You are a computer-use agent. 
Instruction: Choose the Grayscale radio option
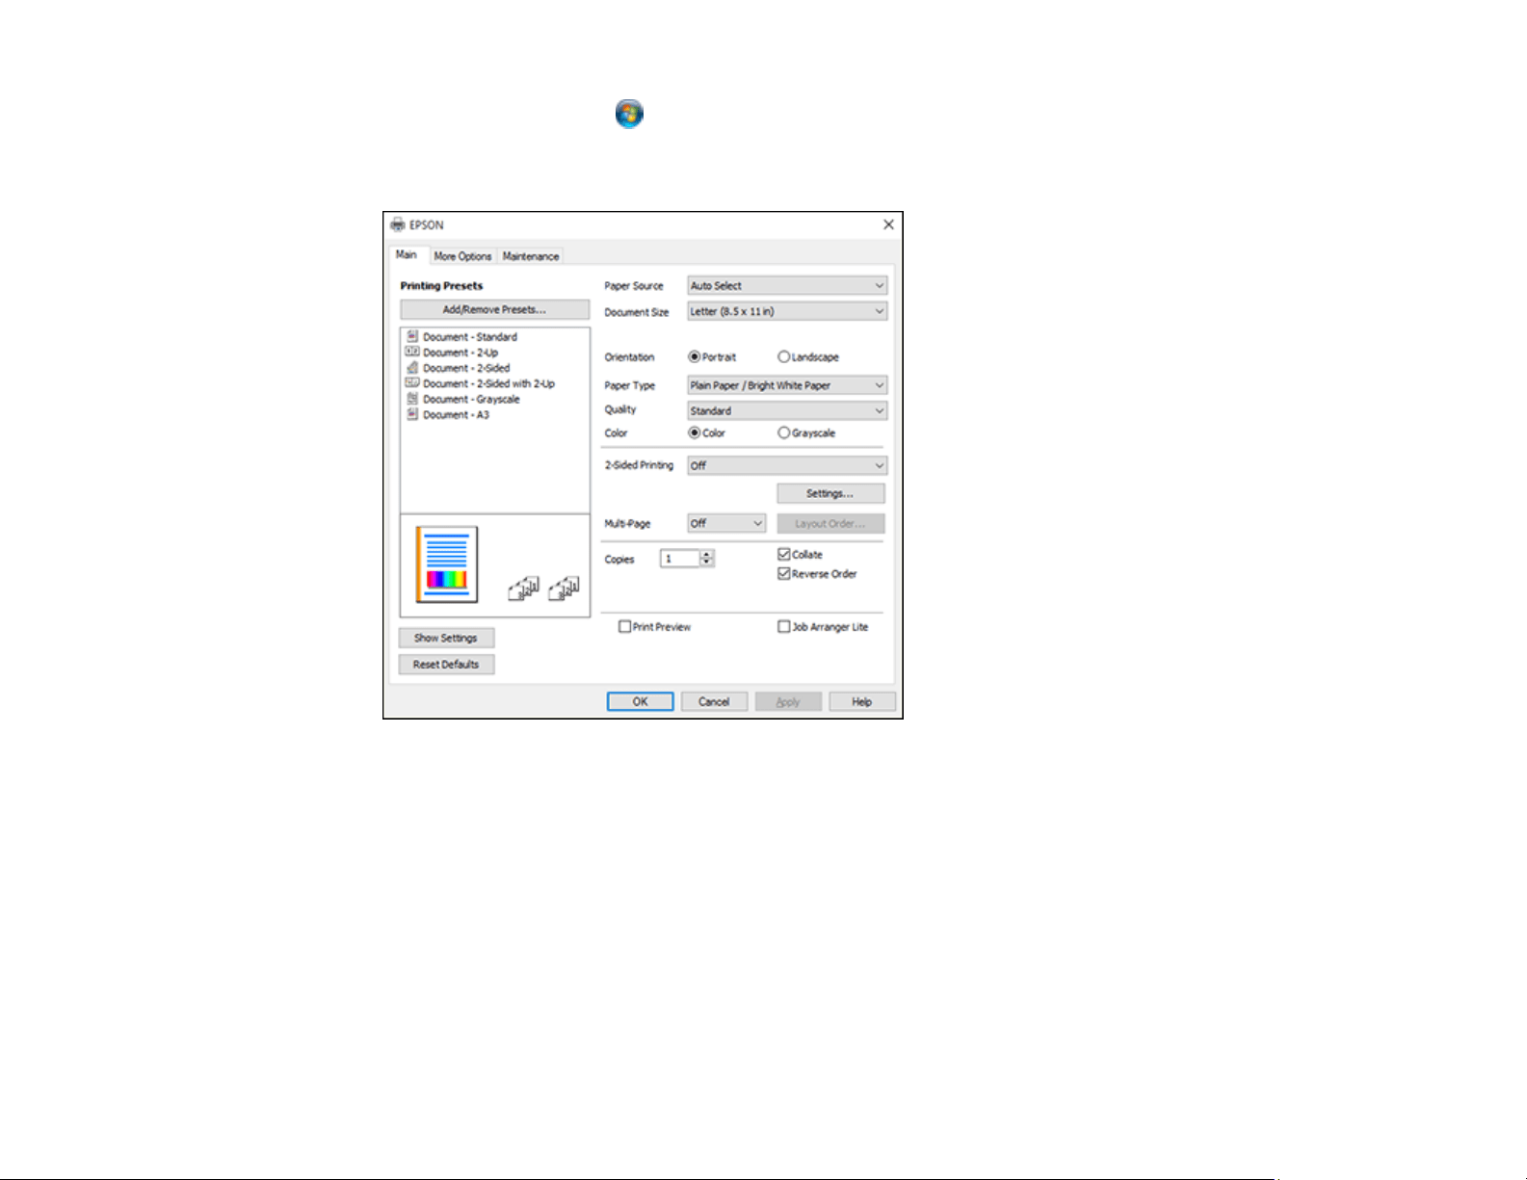pyautogui.click(x=783, y=433)
